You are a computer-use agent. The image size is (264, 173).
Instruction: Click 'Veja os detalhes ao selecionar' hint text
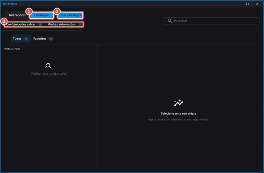pyautogui.click(x=178, y=120)
